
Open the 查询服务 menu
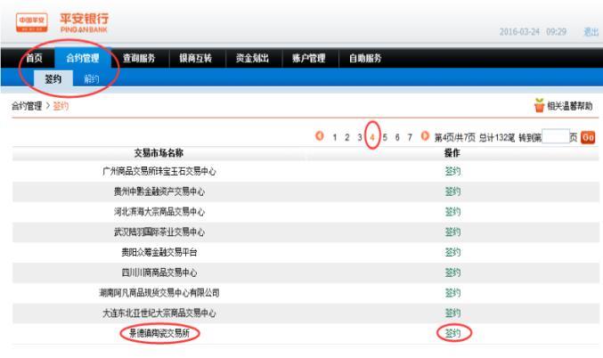click(x=138, y=59)
